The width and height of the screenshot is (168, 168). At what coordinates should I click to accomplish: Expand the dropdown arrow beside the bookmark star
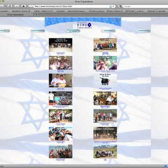pos(113,7)
